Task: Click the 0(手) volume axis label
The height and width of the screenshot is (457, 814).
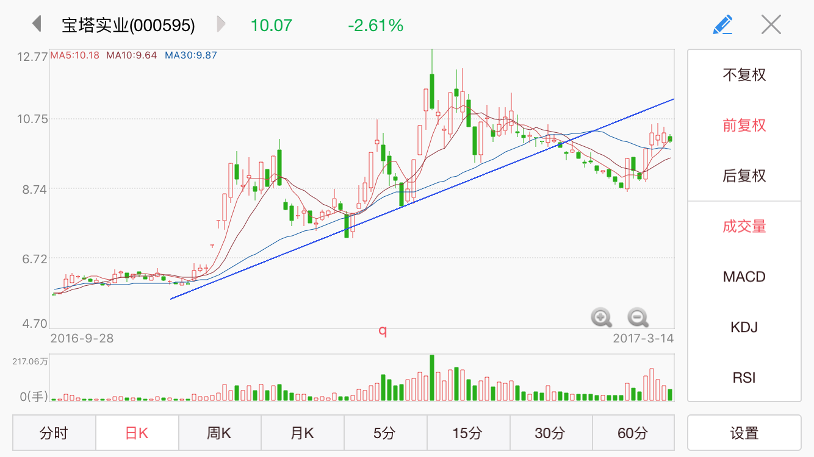Action: click(x=34, y=397)
